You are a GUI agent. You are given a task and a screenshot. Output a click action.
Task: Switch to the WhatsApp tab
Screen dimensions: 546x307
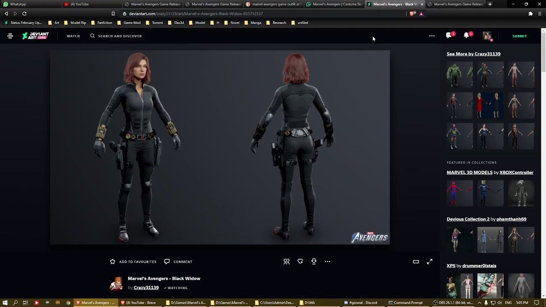31,4
